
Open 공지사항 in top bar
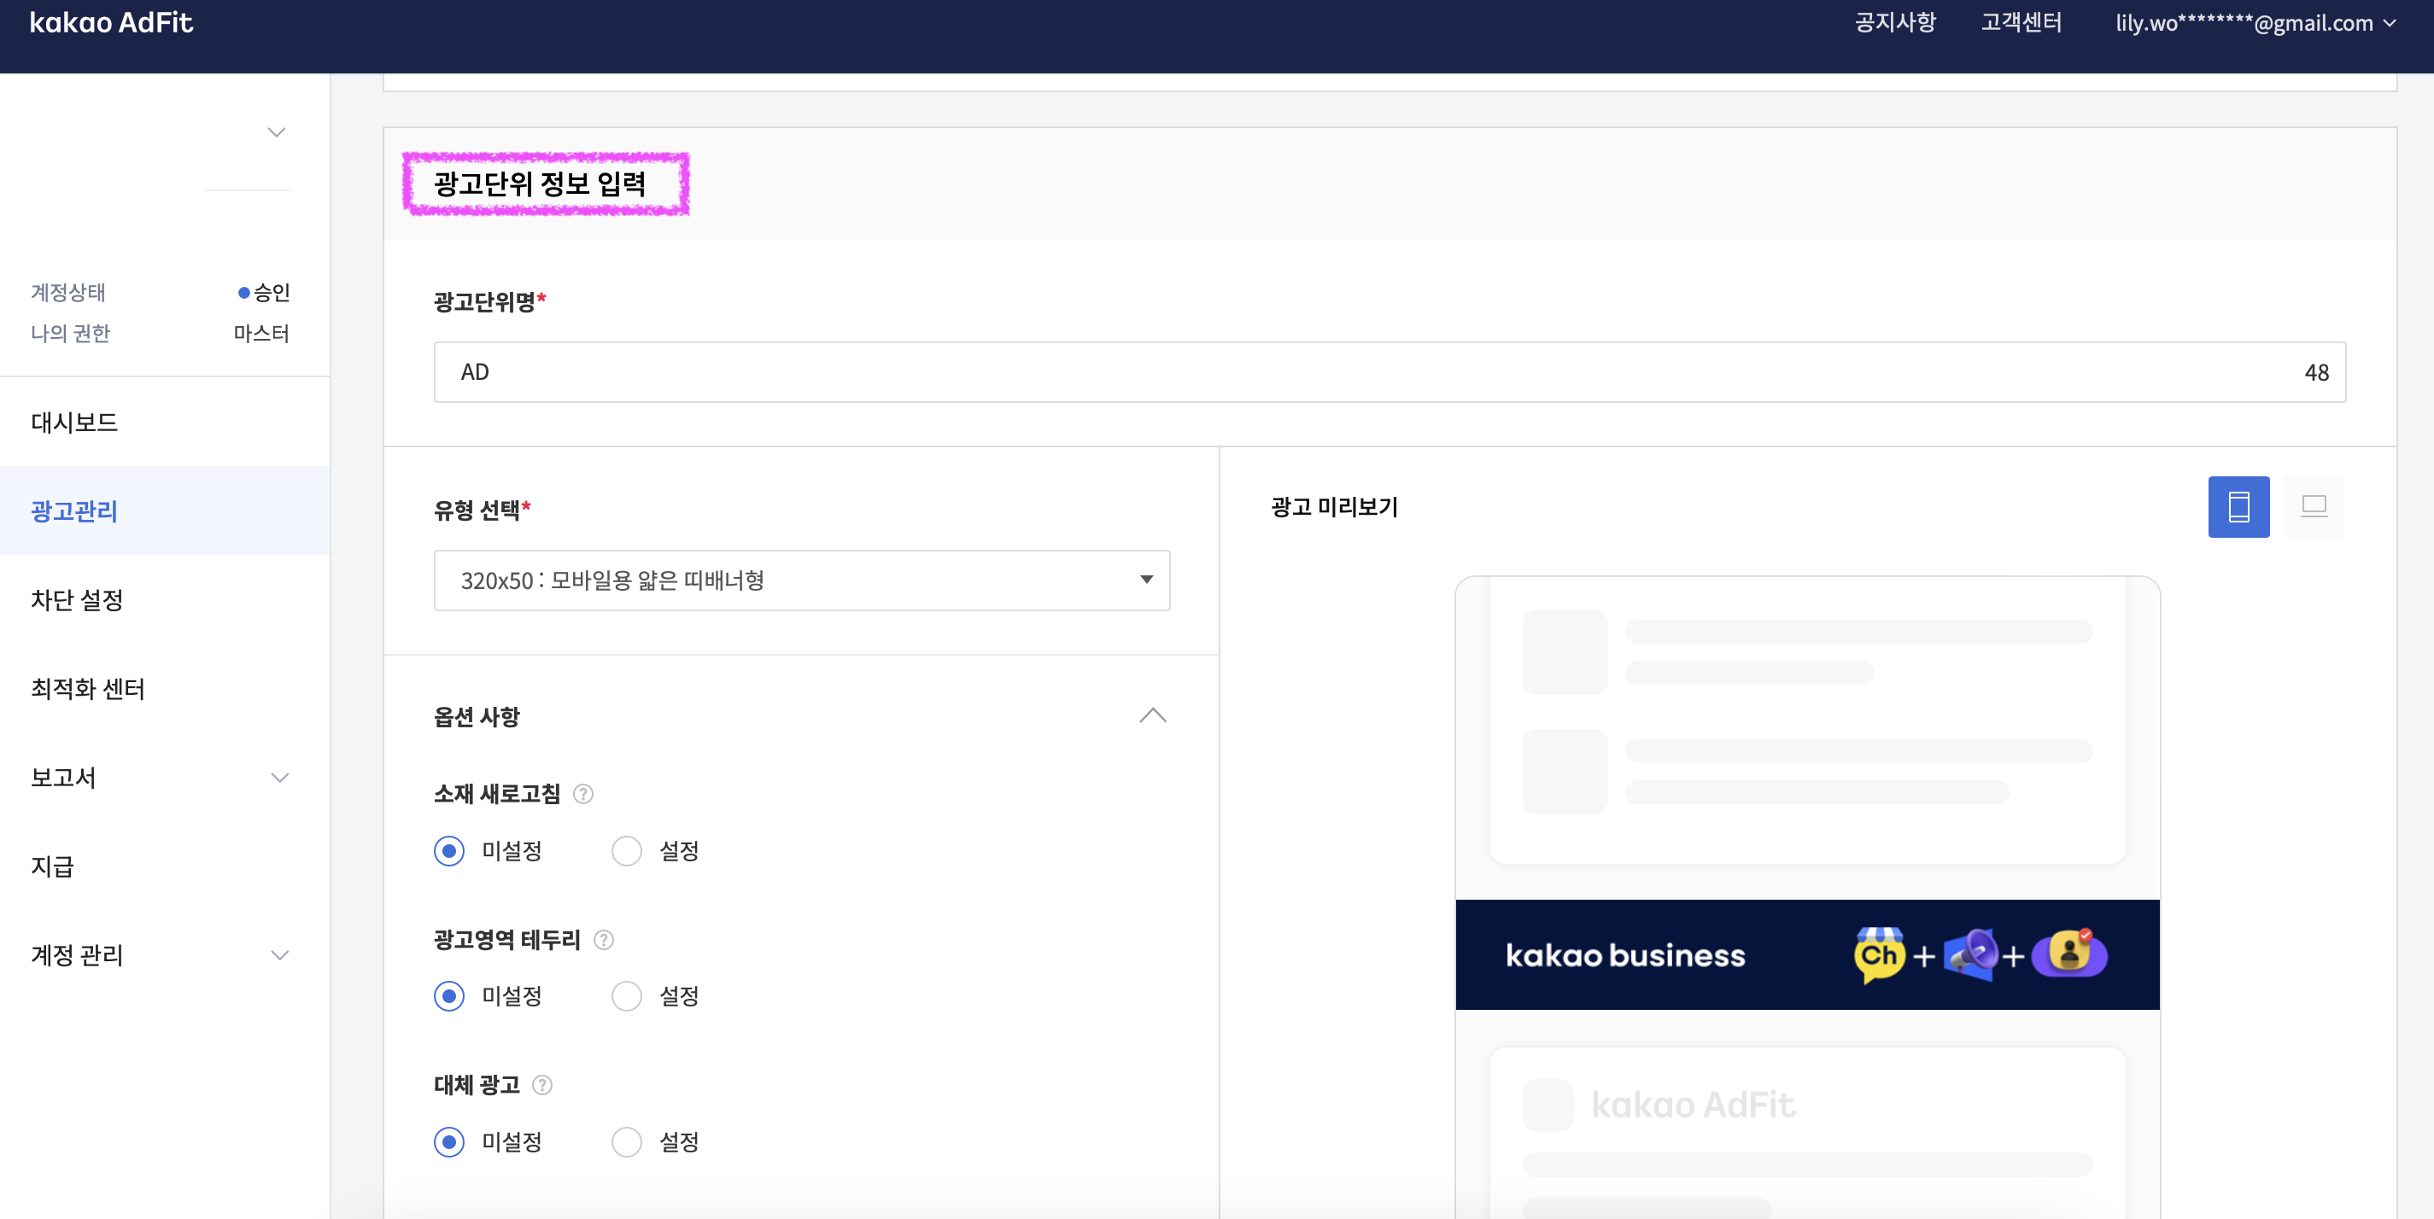[x=1894, y=23]
